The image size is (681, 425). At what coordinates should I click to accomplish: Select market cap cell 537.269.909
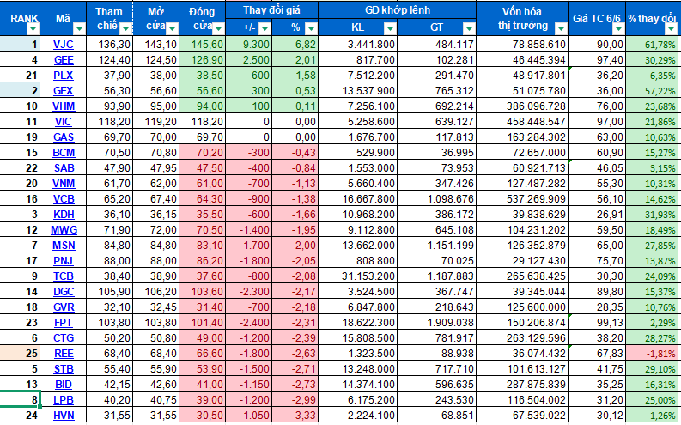pos(522,199)
